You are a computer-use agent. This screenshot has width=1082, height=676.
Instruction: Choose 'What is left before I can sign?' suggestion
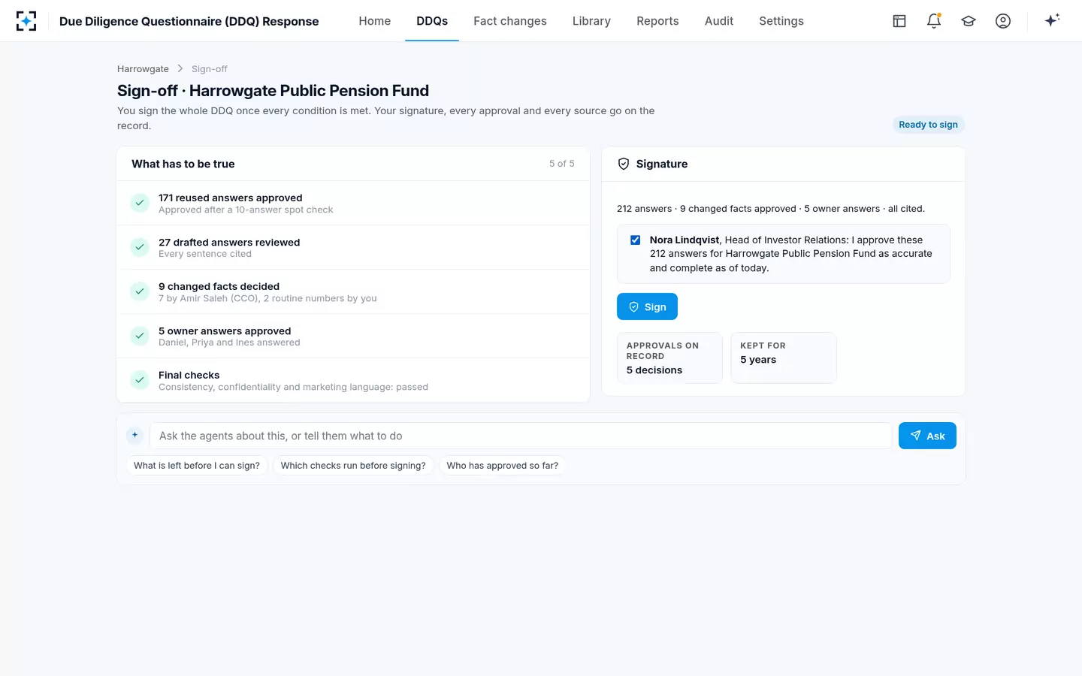[197, 466]
